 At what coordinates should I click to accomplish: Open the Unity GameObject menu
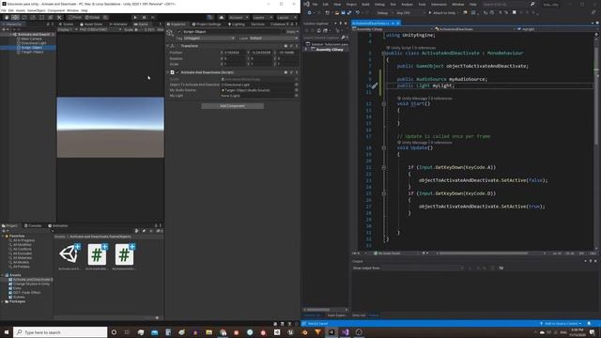(37, 10)
